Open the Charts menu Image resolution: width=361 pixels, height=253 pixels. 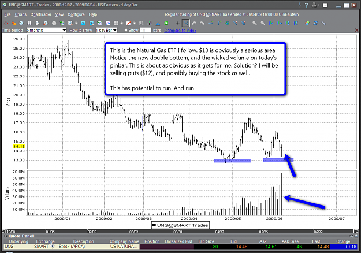click(20, 14)
